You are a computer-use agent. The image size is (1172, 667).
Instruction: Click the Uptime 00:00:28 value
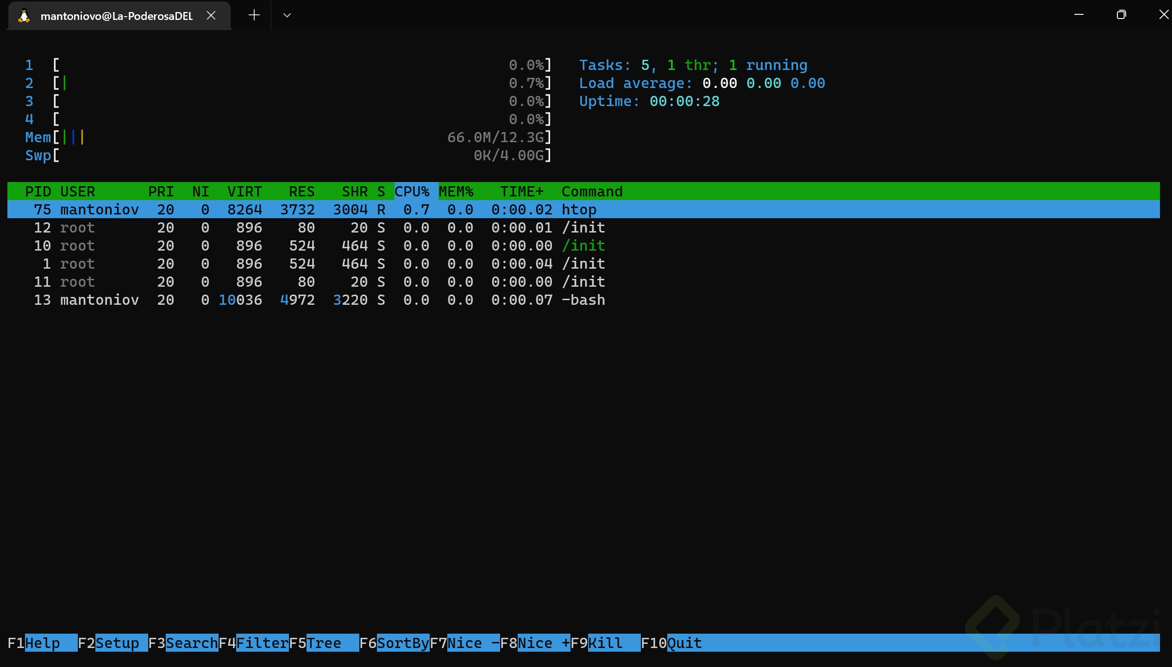(x=684, y=101)
